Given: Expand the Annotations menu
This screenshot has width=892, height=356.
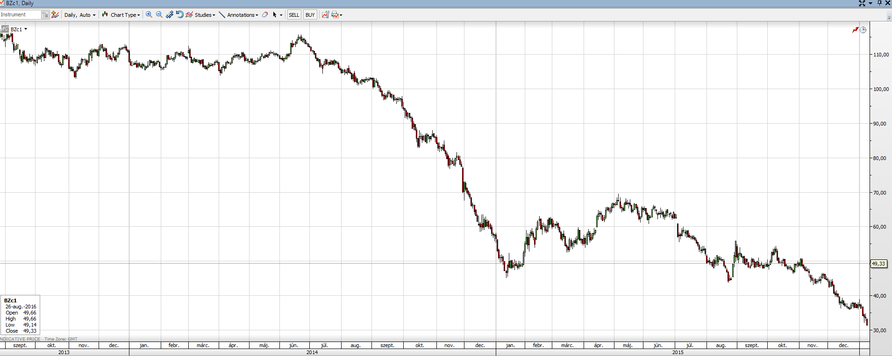Looking at the screenshot, I should 239,15.
